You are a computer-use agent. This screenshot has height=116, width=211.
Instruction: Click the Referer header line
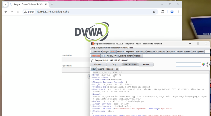pyautogui.click(x=119, y=101)
